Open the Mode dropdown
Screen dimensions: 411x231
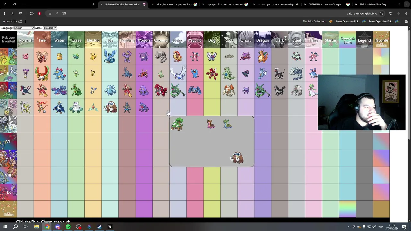(50, 28)
